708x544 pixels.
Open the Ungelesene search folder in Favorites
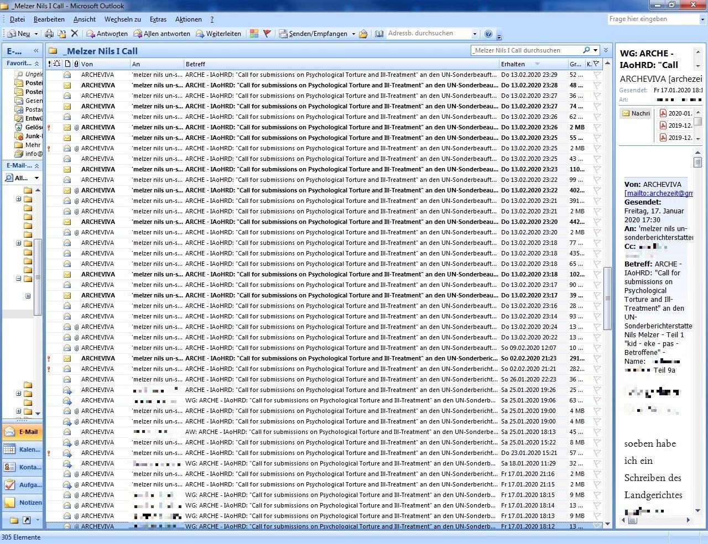(29, 74)
